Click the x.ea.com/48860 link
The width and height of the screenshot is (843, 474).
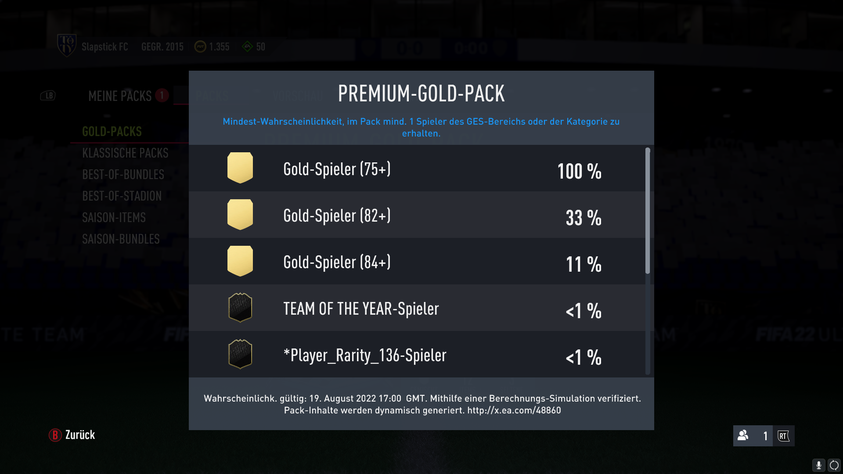point(514,410)
